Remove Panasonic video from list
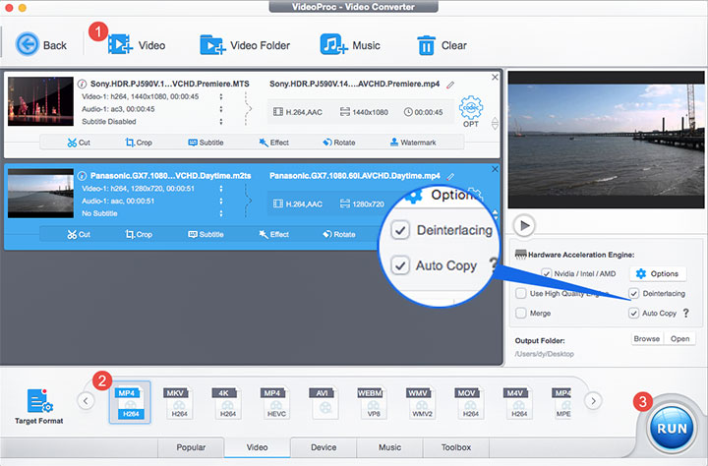The image size is (708, 466). (495, 169)
